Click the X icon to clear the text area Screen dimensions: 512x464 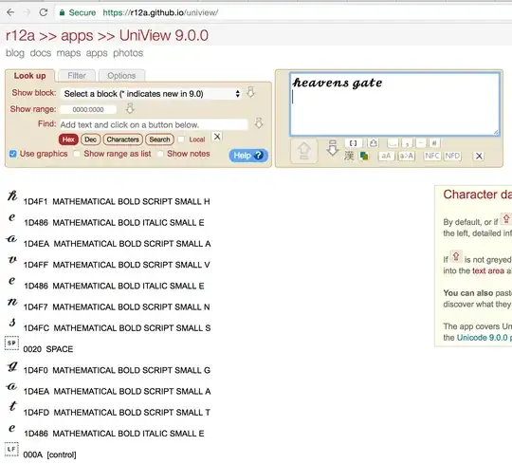[x=479, y=156]
